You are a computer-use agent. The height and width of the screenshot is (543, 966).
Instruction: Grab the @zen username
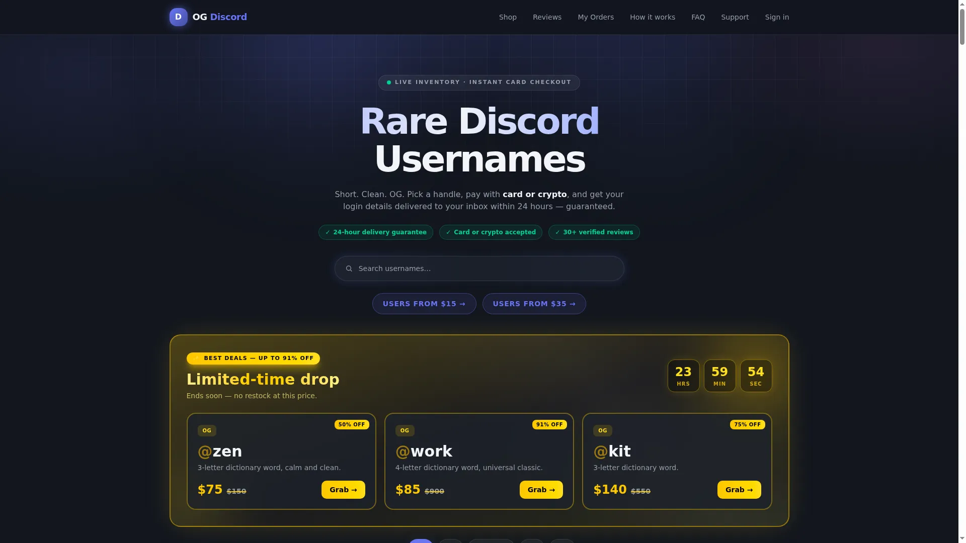(343, 490)
